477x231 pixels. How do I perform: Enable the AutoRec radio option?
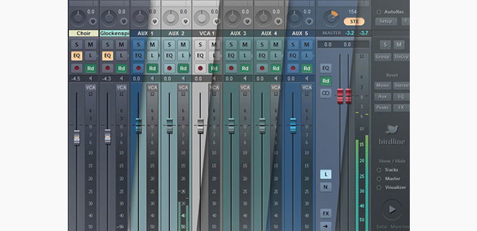point(378,12)
